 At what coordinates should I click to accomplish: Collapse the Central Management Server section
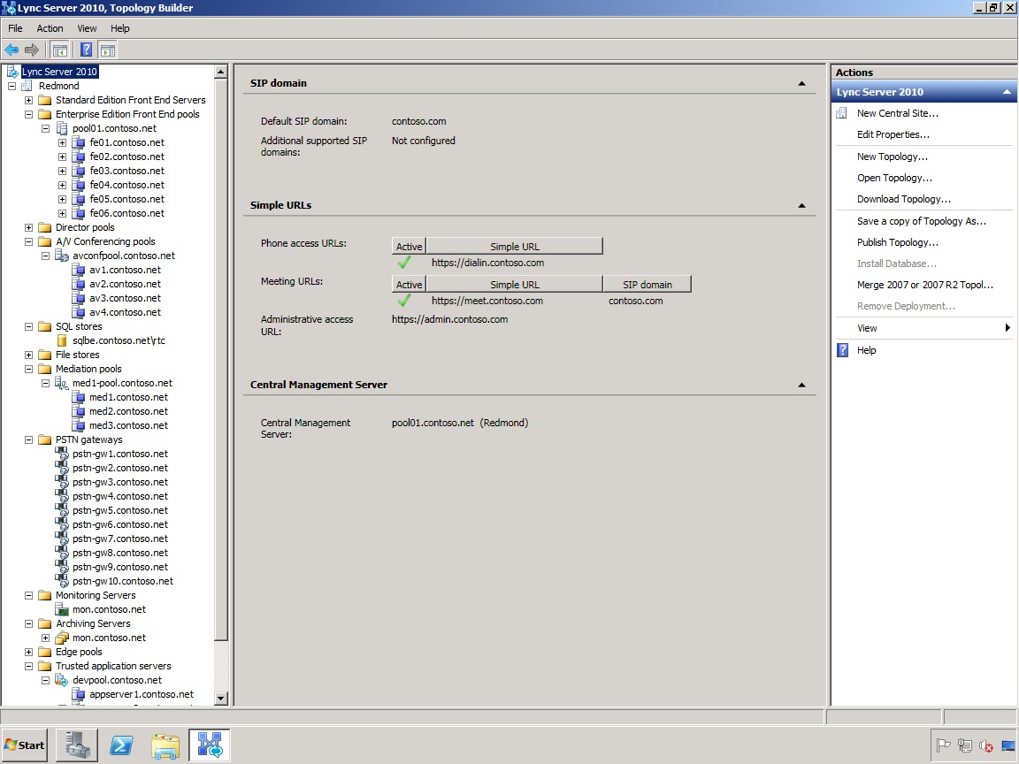tap(801, 385)
